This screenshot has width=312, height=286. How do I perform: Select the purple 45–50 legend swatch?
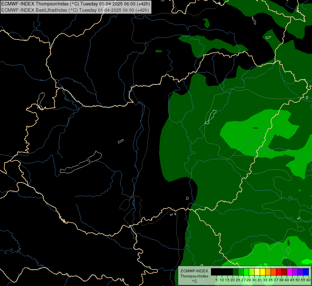coord(295,272)
